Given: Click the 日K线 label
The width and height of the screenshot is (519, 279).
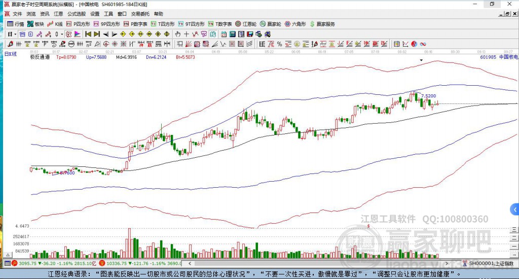Looking at the screenshot, I should point(10,54).
